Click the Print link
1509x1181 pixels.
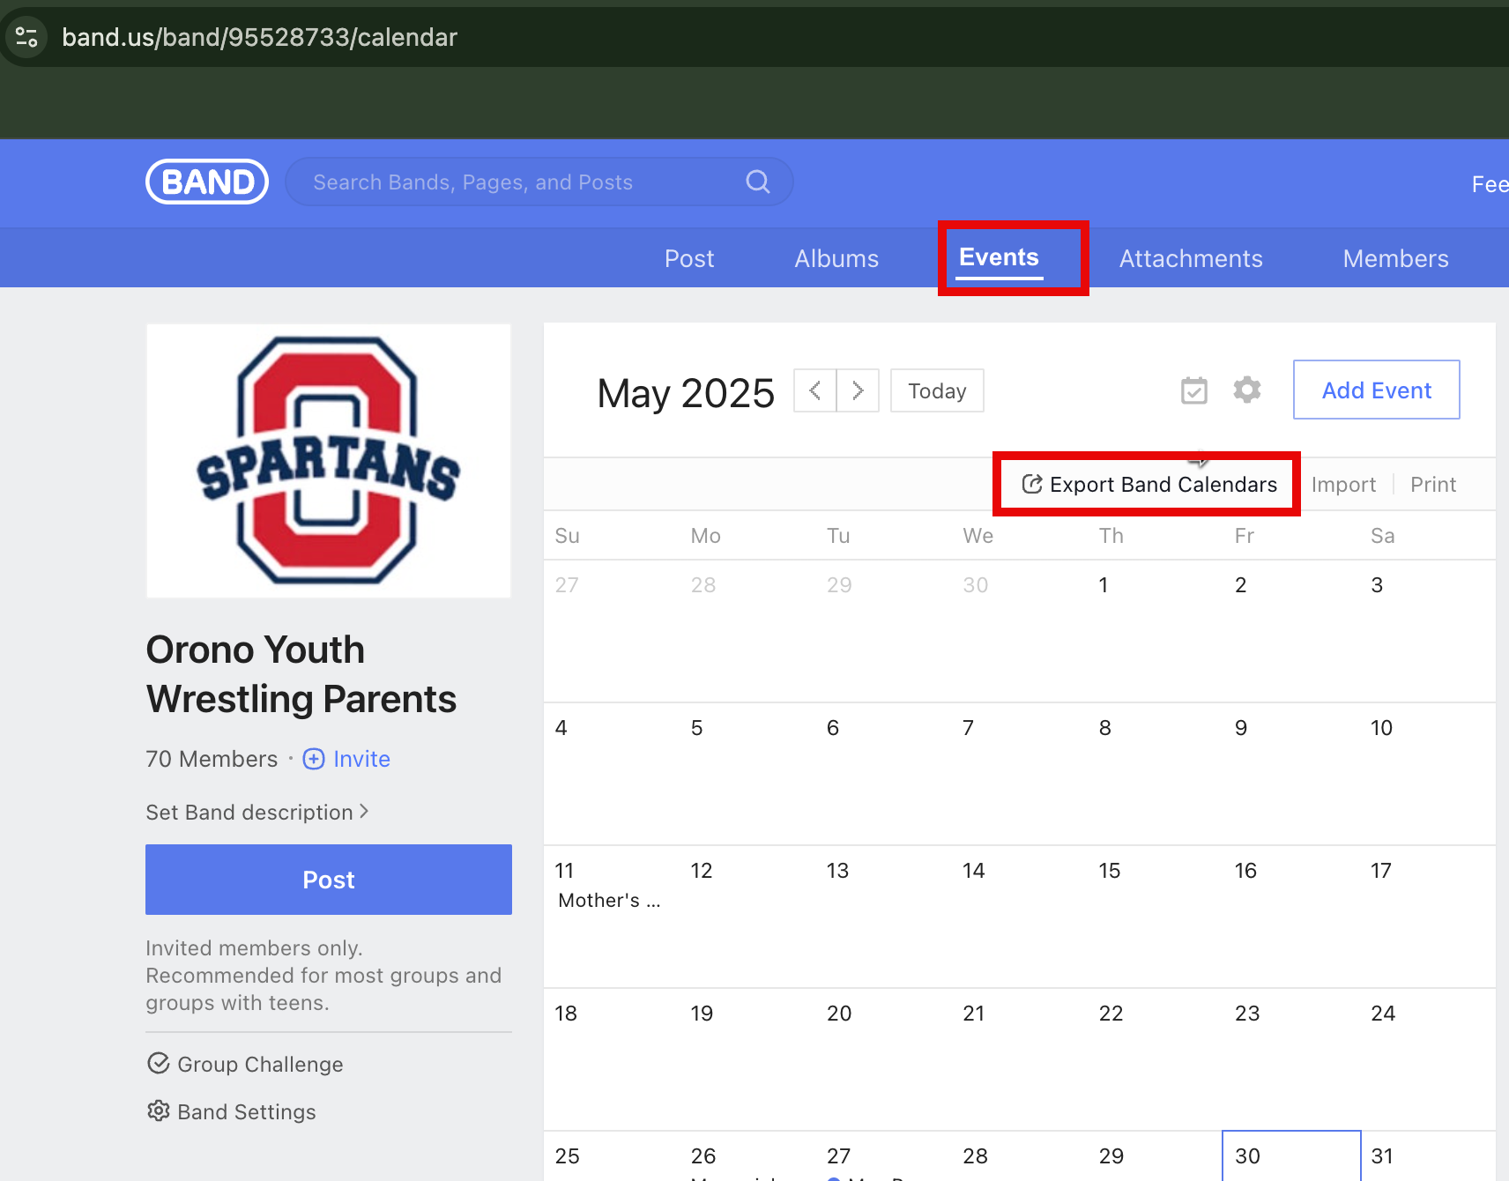[1433, 484]
